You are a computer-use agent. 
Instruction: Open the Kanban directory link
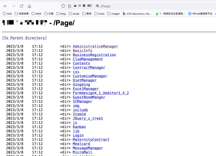pos(79,127)
